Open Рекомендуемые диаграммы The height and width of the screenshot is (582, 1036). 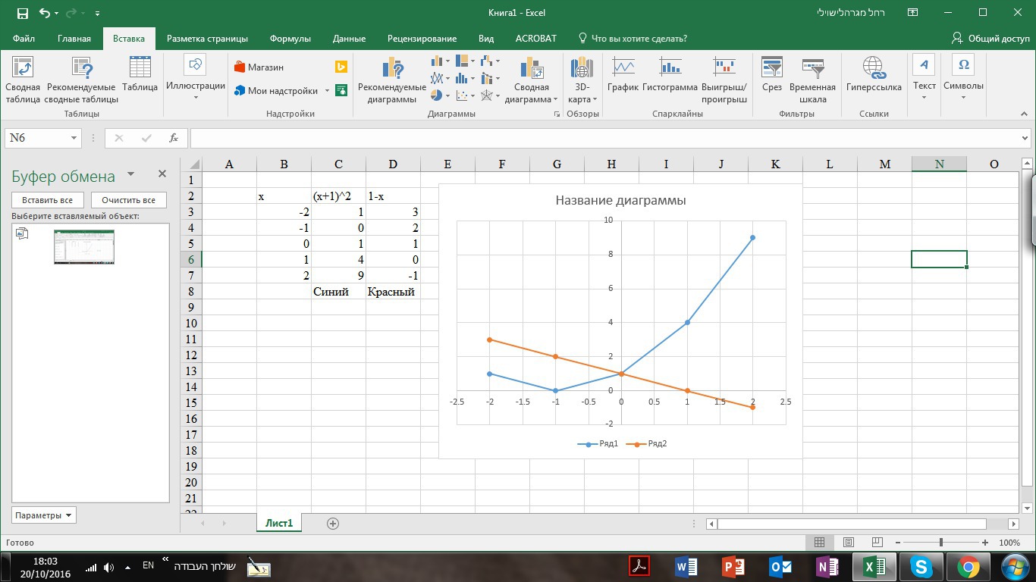(x=392, y=80)
